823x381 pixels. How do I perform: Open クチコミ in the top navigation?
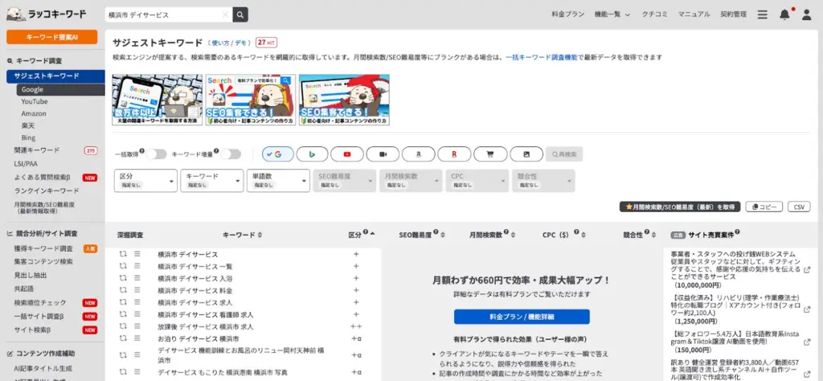point(654,14)
